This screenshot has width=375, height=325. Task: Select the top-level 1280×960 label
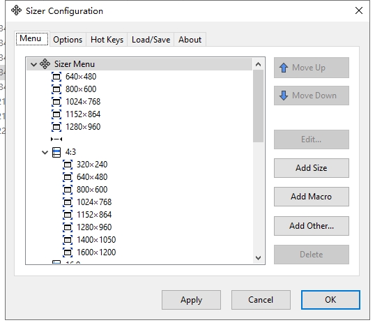point(83,127)
